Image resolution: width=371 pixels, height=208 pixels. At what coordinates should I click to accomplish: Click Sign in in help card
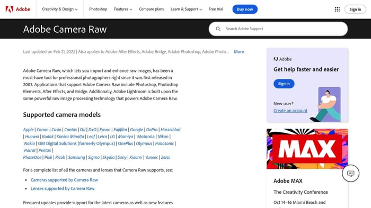pyautogui.click(x=284, y=84)
